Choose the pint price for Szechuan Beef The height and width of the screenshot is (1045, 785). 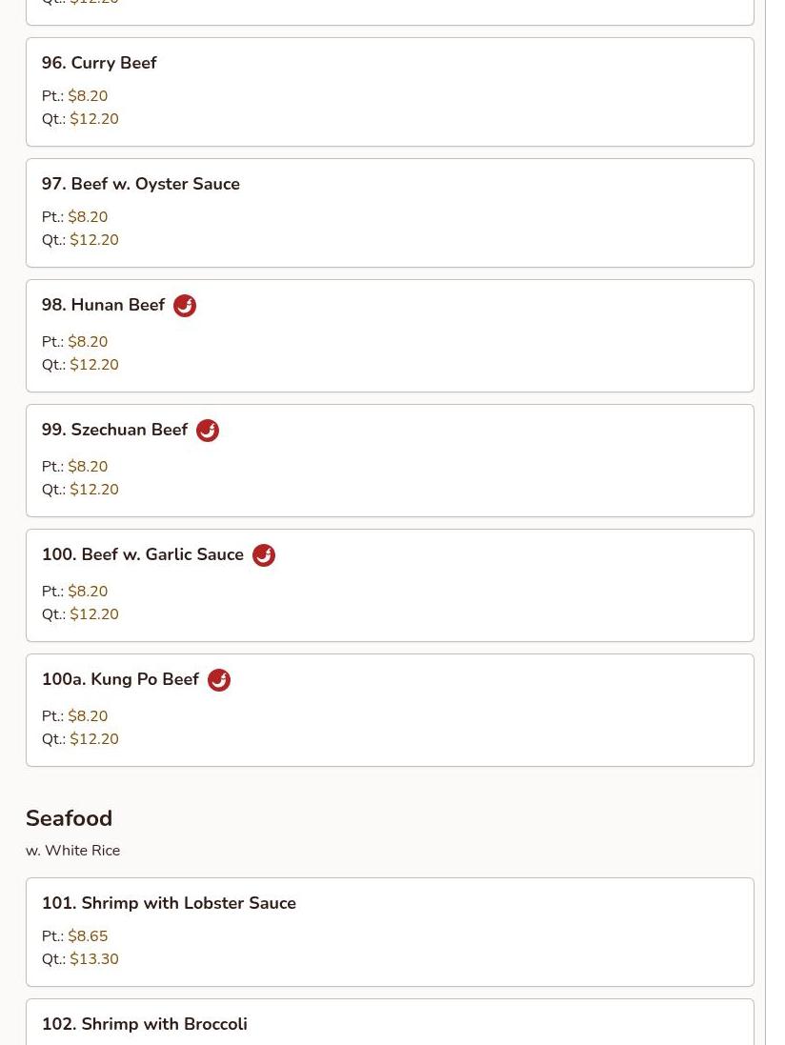(x=88, y=467)
